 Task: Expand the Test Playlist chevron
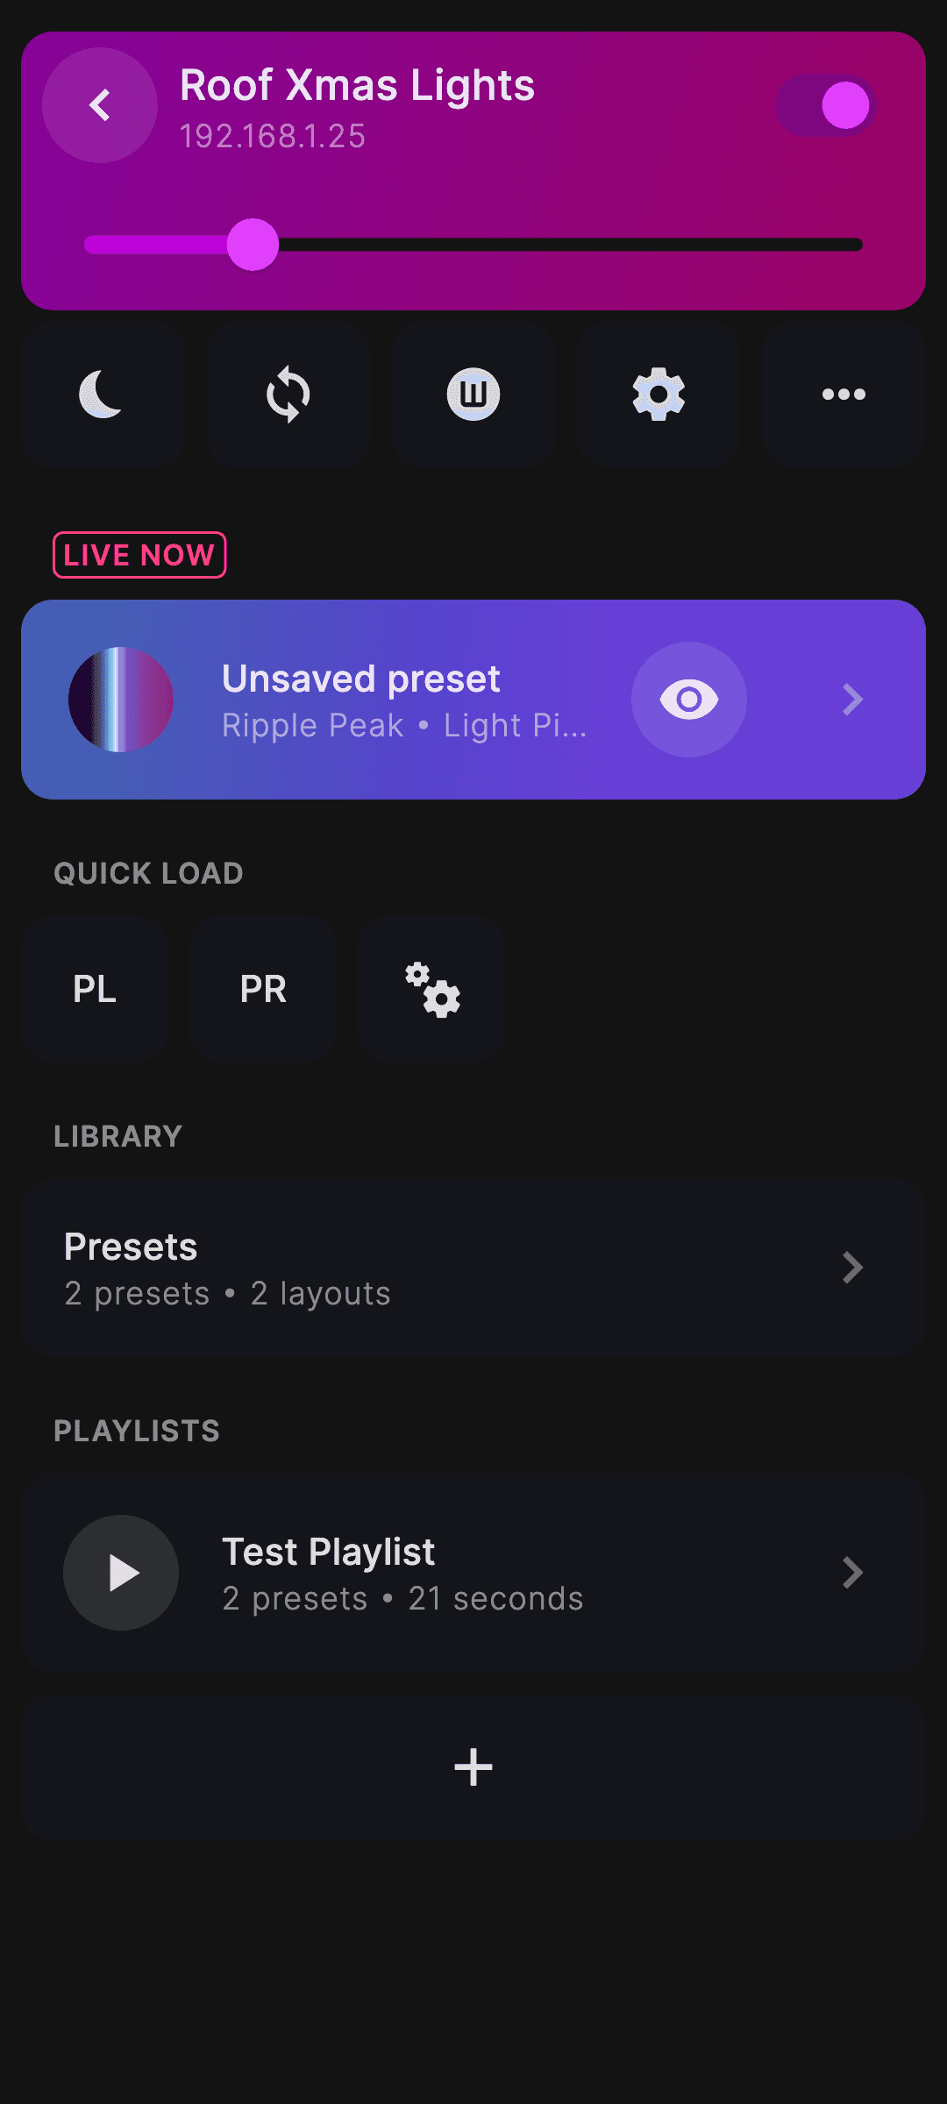[852, 1573]
